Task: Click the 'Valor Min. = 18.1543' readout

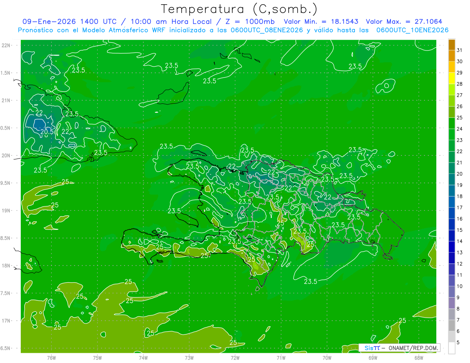Action: (x=321, y=22)
